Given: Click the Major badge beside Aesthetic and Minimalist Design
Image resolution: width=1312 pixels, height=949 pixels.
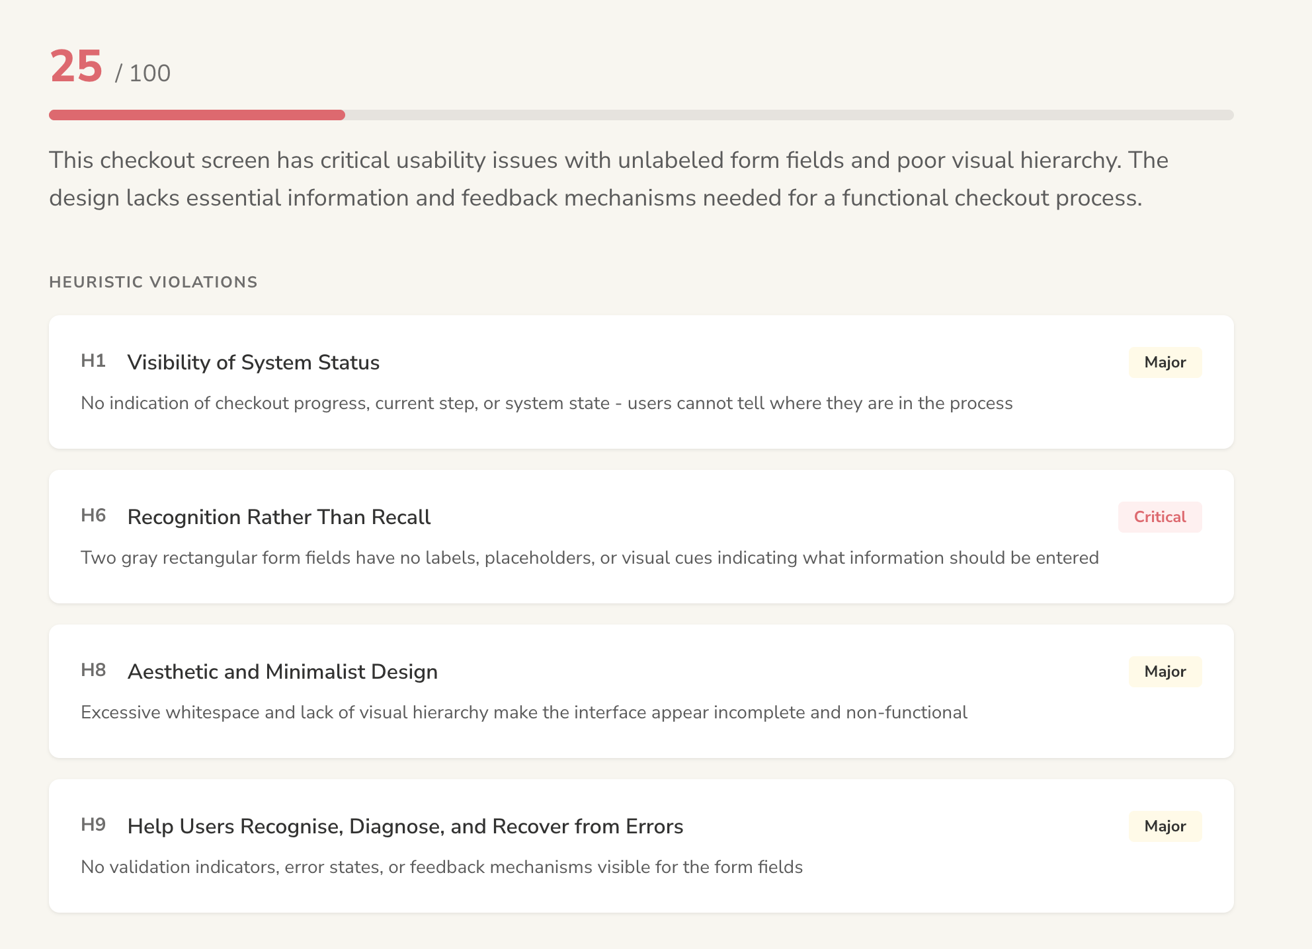Looking at the screenshot, I should [x=1165, y=671].
